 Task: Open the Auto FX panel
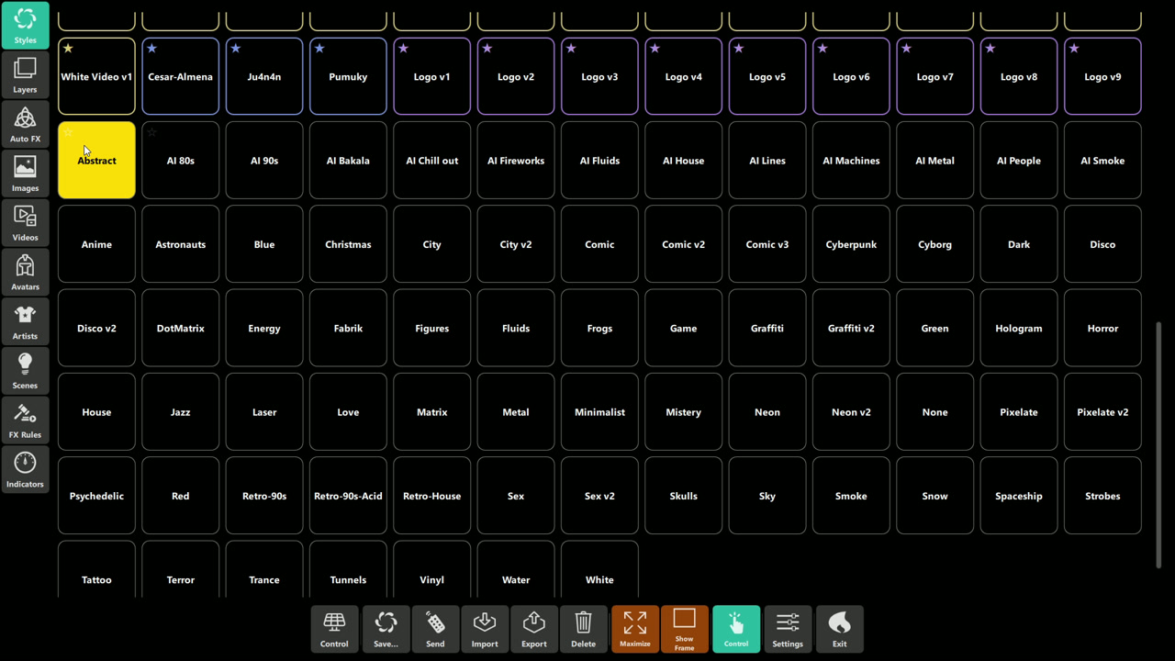[x=25, y=124]
